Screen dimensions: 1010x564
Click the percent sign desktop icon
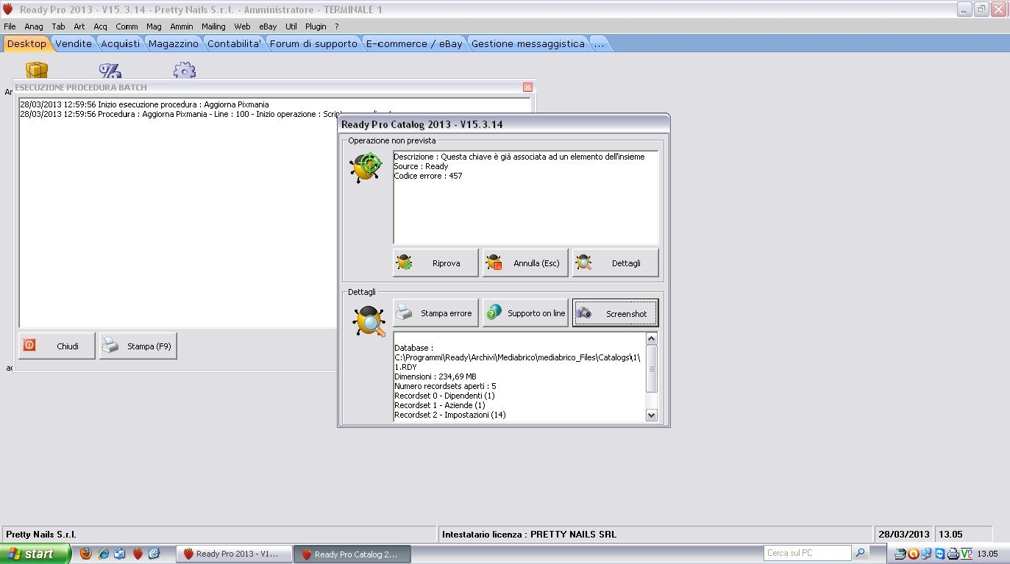[x=110, y=71]
